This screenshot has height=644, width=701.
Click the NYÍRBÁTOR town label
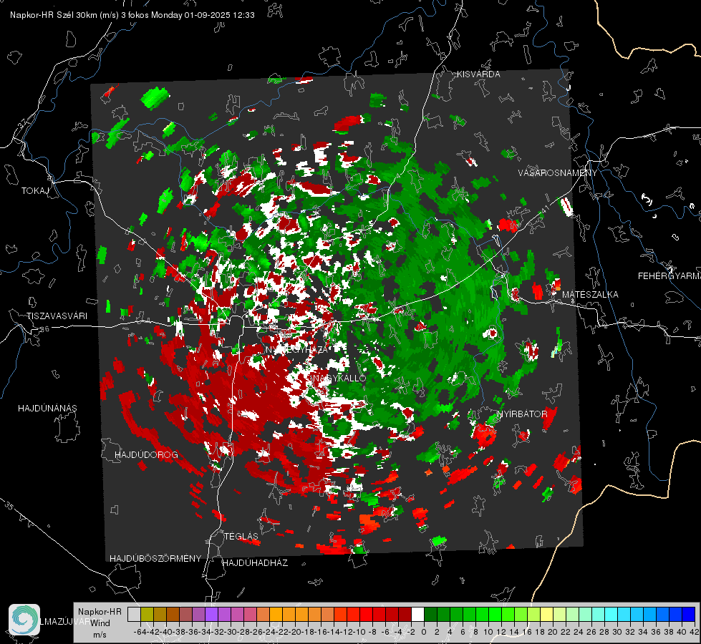(x=522, y=414)
